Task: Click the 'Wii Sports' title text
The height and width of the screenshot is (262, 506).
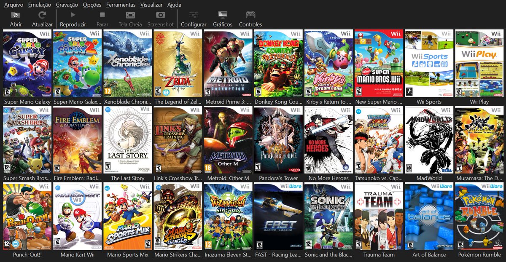Action: [x=429, y=102]
